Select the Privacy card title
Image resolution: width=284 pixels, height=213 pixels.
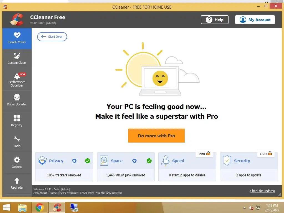(56, 161)
